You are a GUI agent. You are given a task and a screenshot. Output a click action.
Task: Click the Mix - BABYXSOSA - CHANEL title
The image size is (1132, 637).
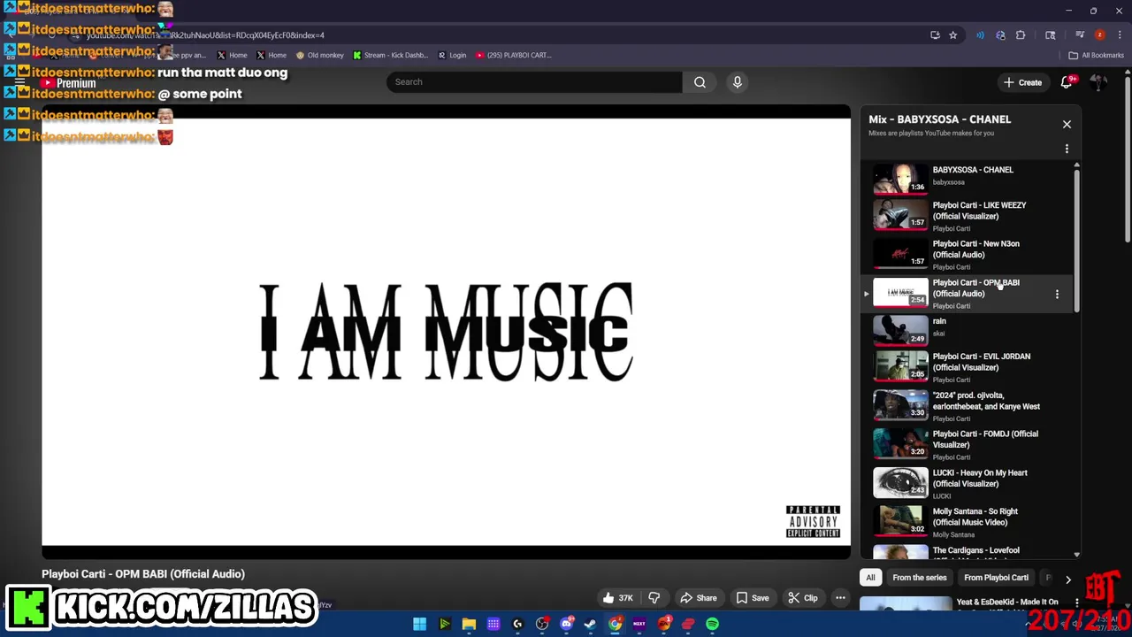coord(939,119)
